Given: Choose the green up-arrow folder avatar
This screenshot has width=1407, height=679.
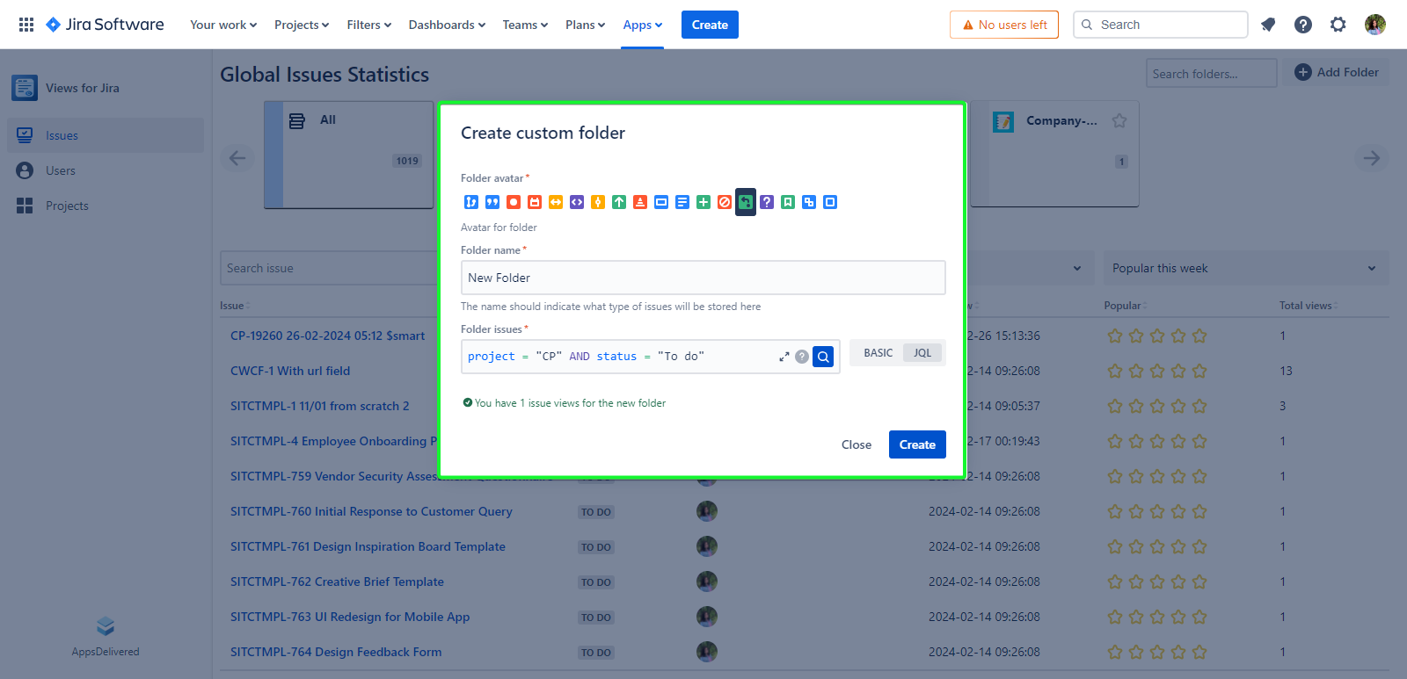Looking at the screenshot, I should point(619,202).
